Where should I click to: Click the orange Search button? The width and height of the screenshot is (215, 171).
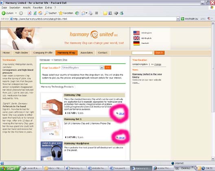[159, 53]
